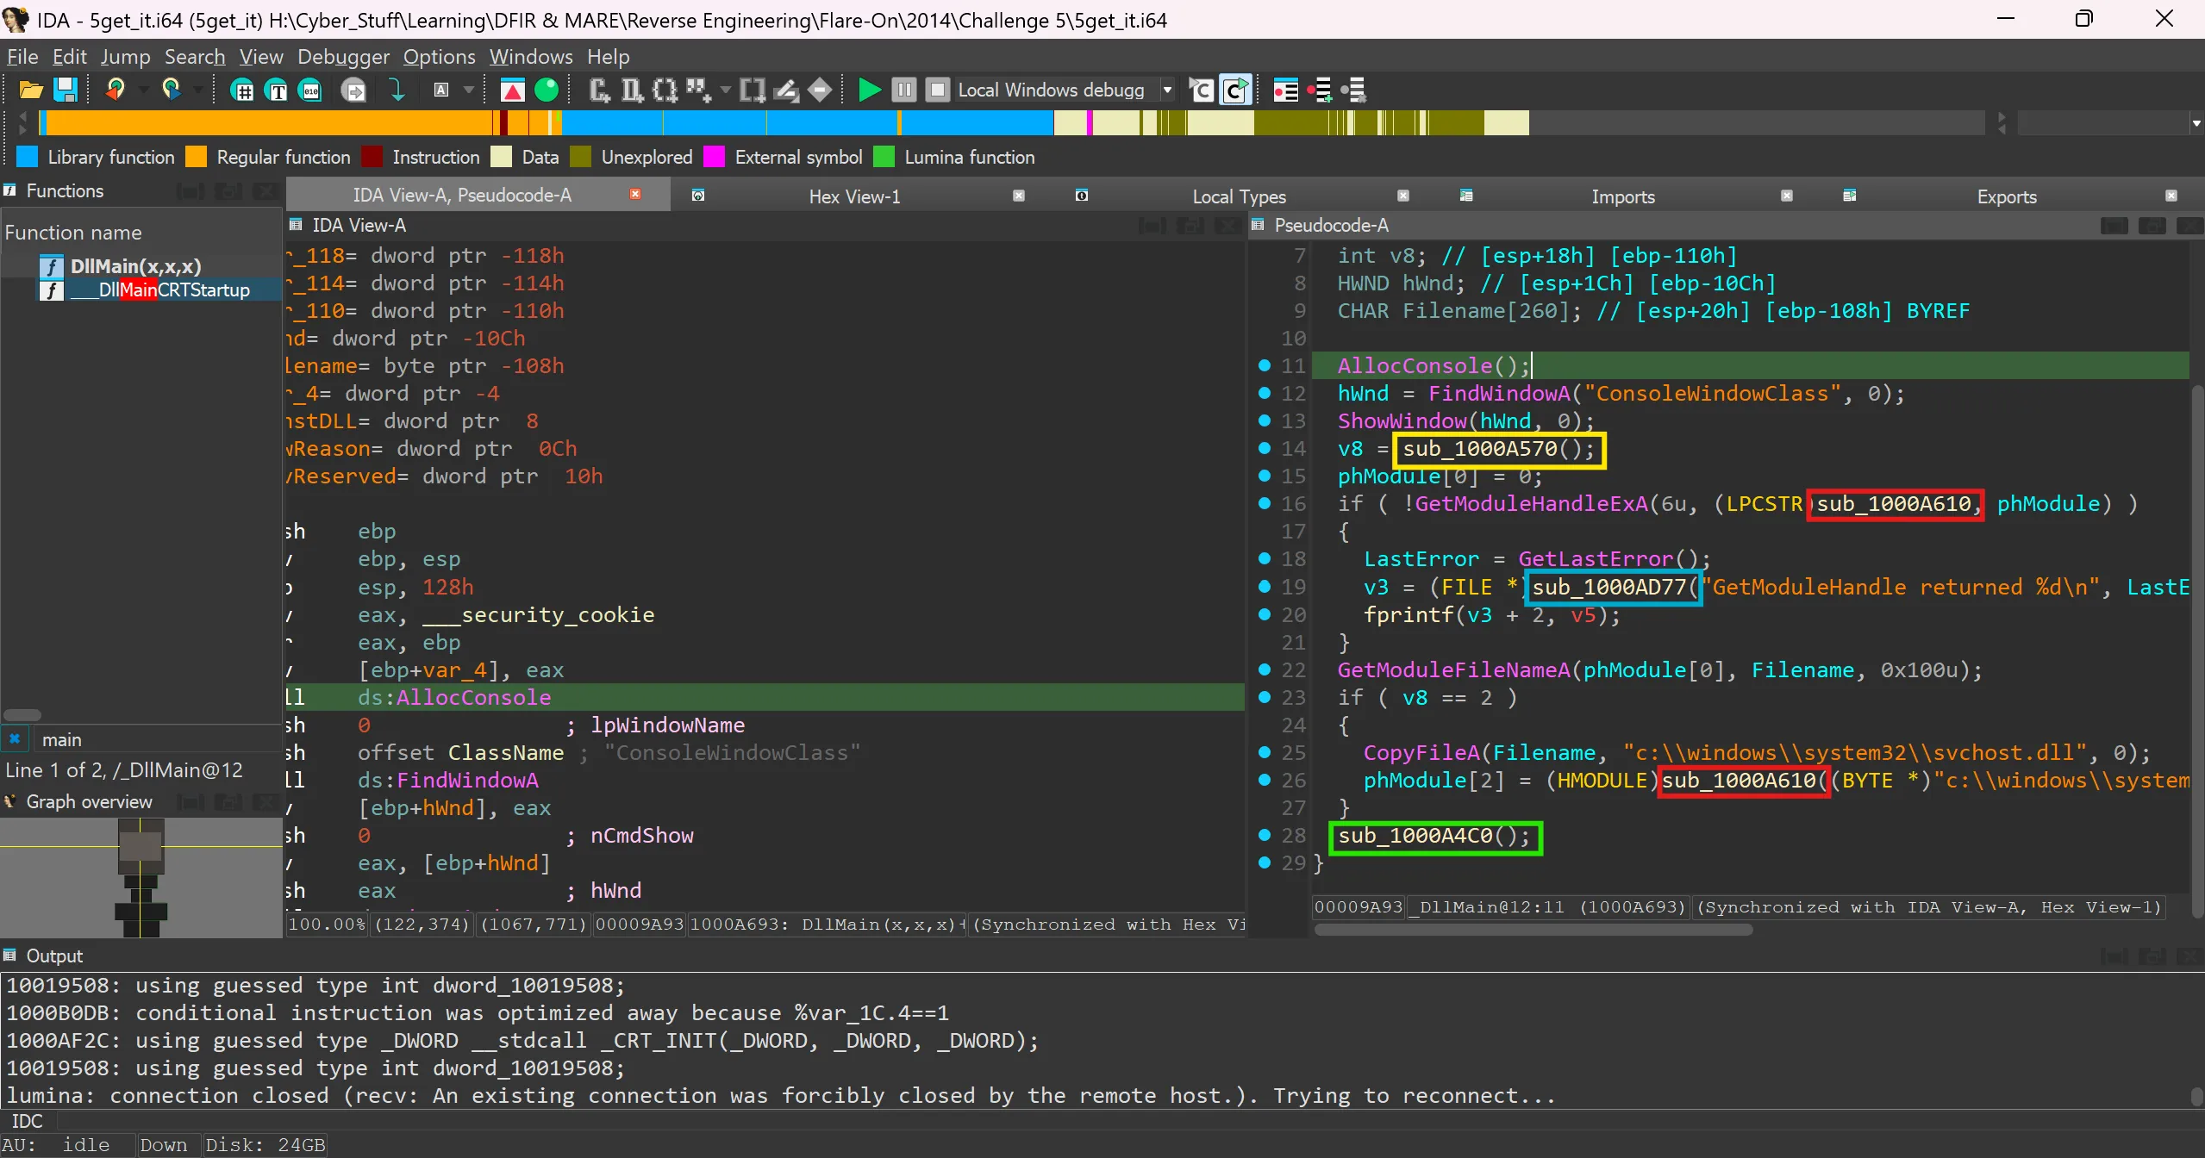This screenshot has height=1158, width=2205.
Task: Click the pause process button
Action: [x=903, y=90]
